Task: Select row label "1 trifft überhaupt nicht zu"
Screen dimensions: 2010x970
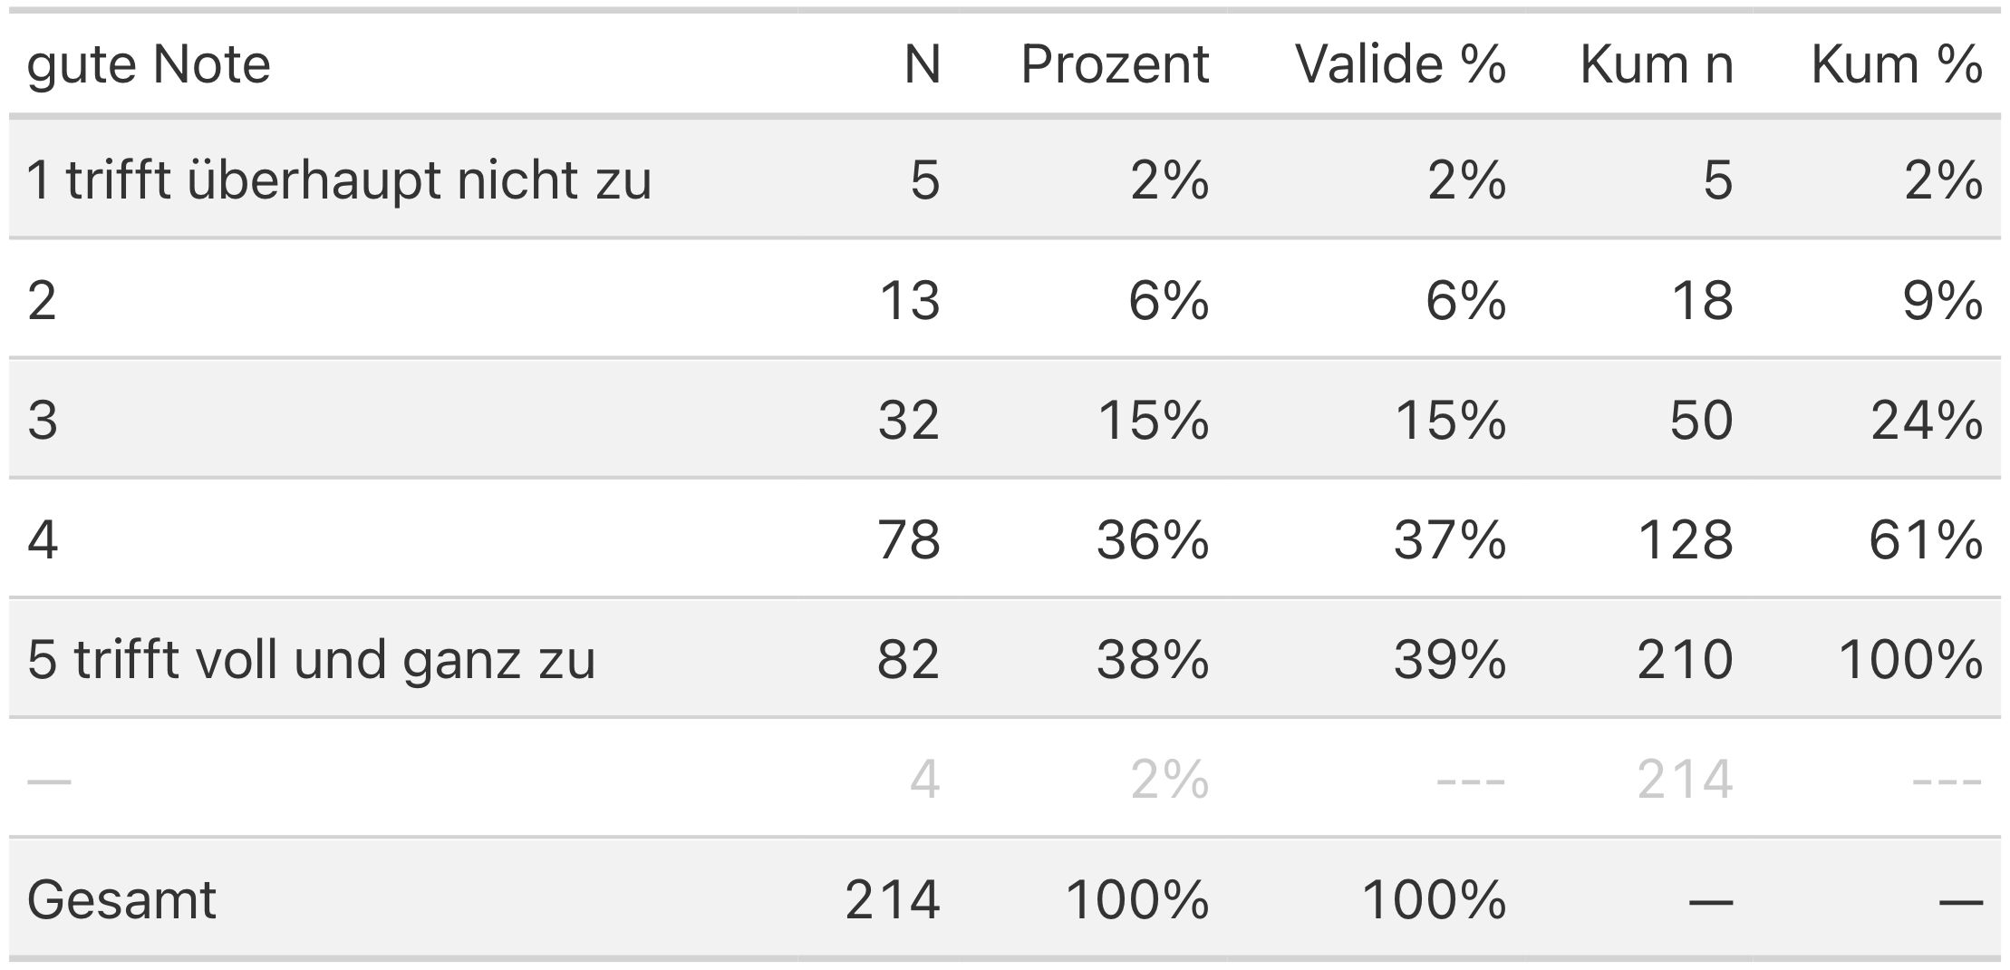Action: click(x=339, y=179)
